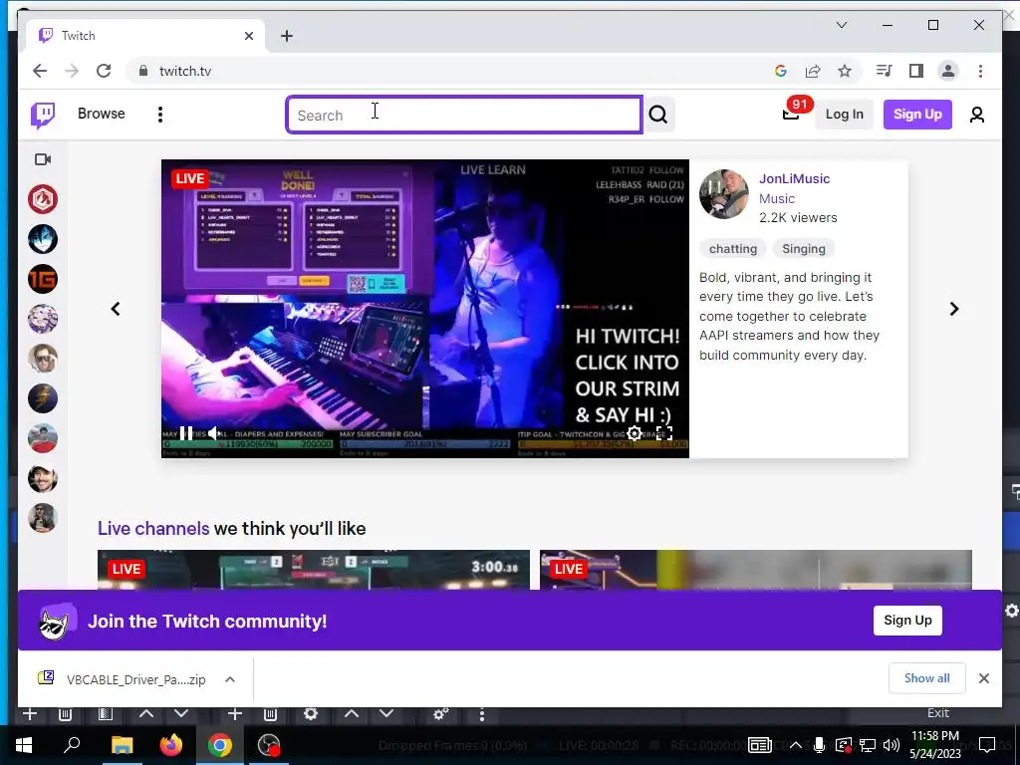Image resolution: width=1020 pixels, height=765 pixels.
Task: Close the downloads bar
Action: pos(983,678)
